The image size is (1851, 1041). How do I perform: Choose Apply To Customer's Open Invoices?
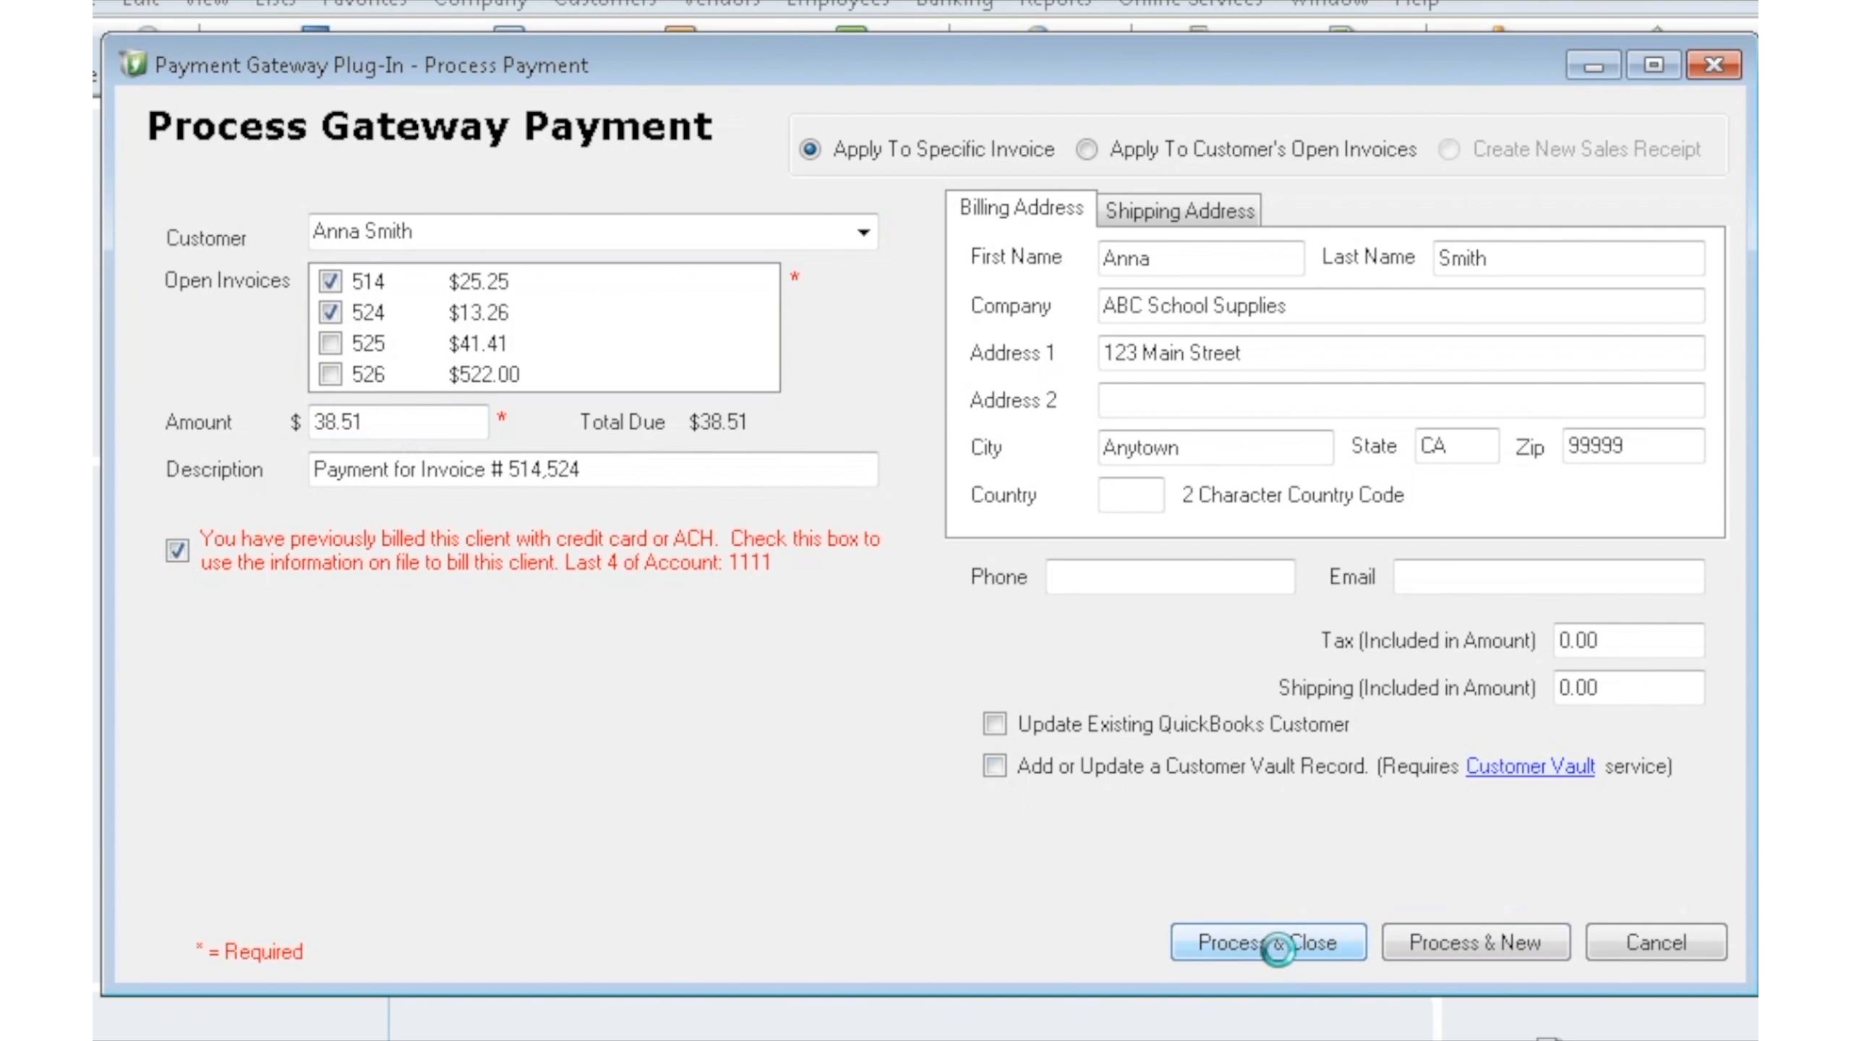tap(1087, 150)
